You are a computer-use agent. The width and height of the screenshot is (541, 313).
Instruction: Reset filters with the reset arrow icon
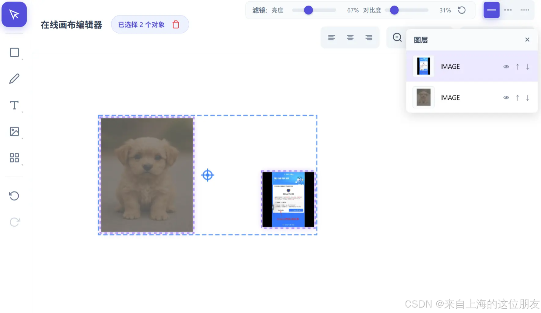click(x=462, y=10)
